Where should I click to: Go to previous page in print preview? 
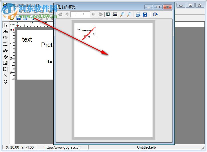pos(67,14)
